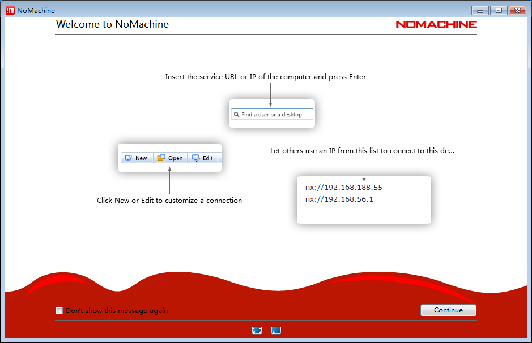Close the NoMachine window
The image size is (532, 343).
click(x=517, y=10)
